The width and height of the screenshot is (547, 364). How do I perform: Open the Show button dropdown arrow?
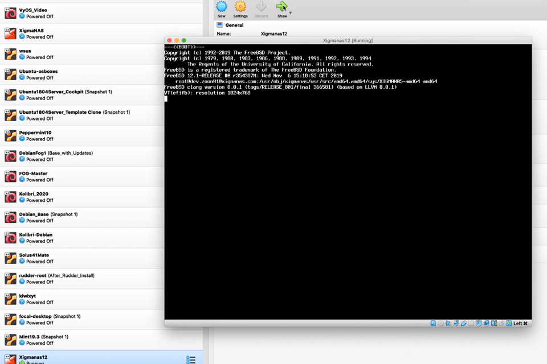click(x=290, y=13)
